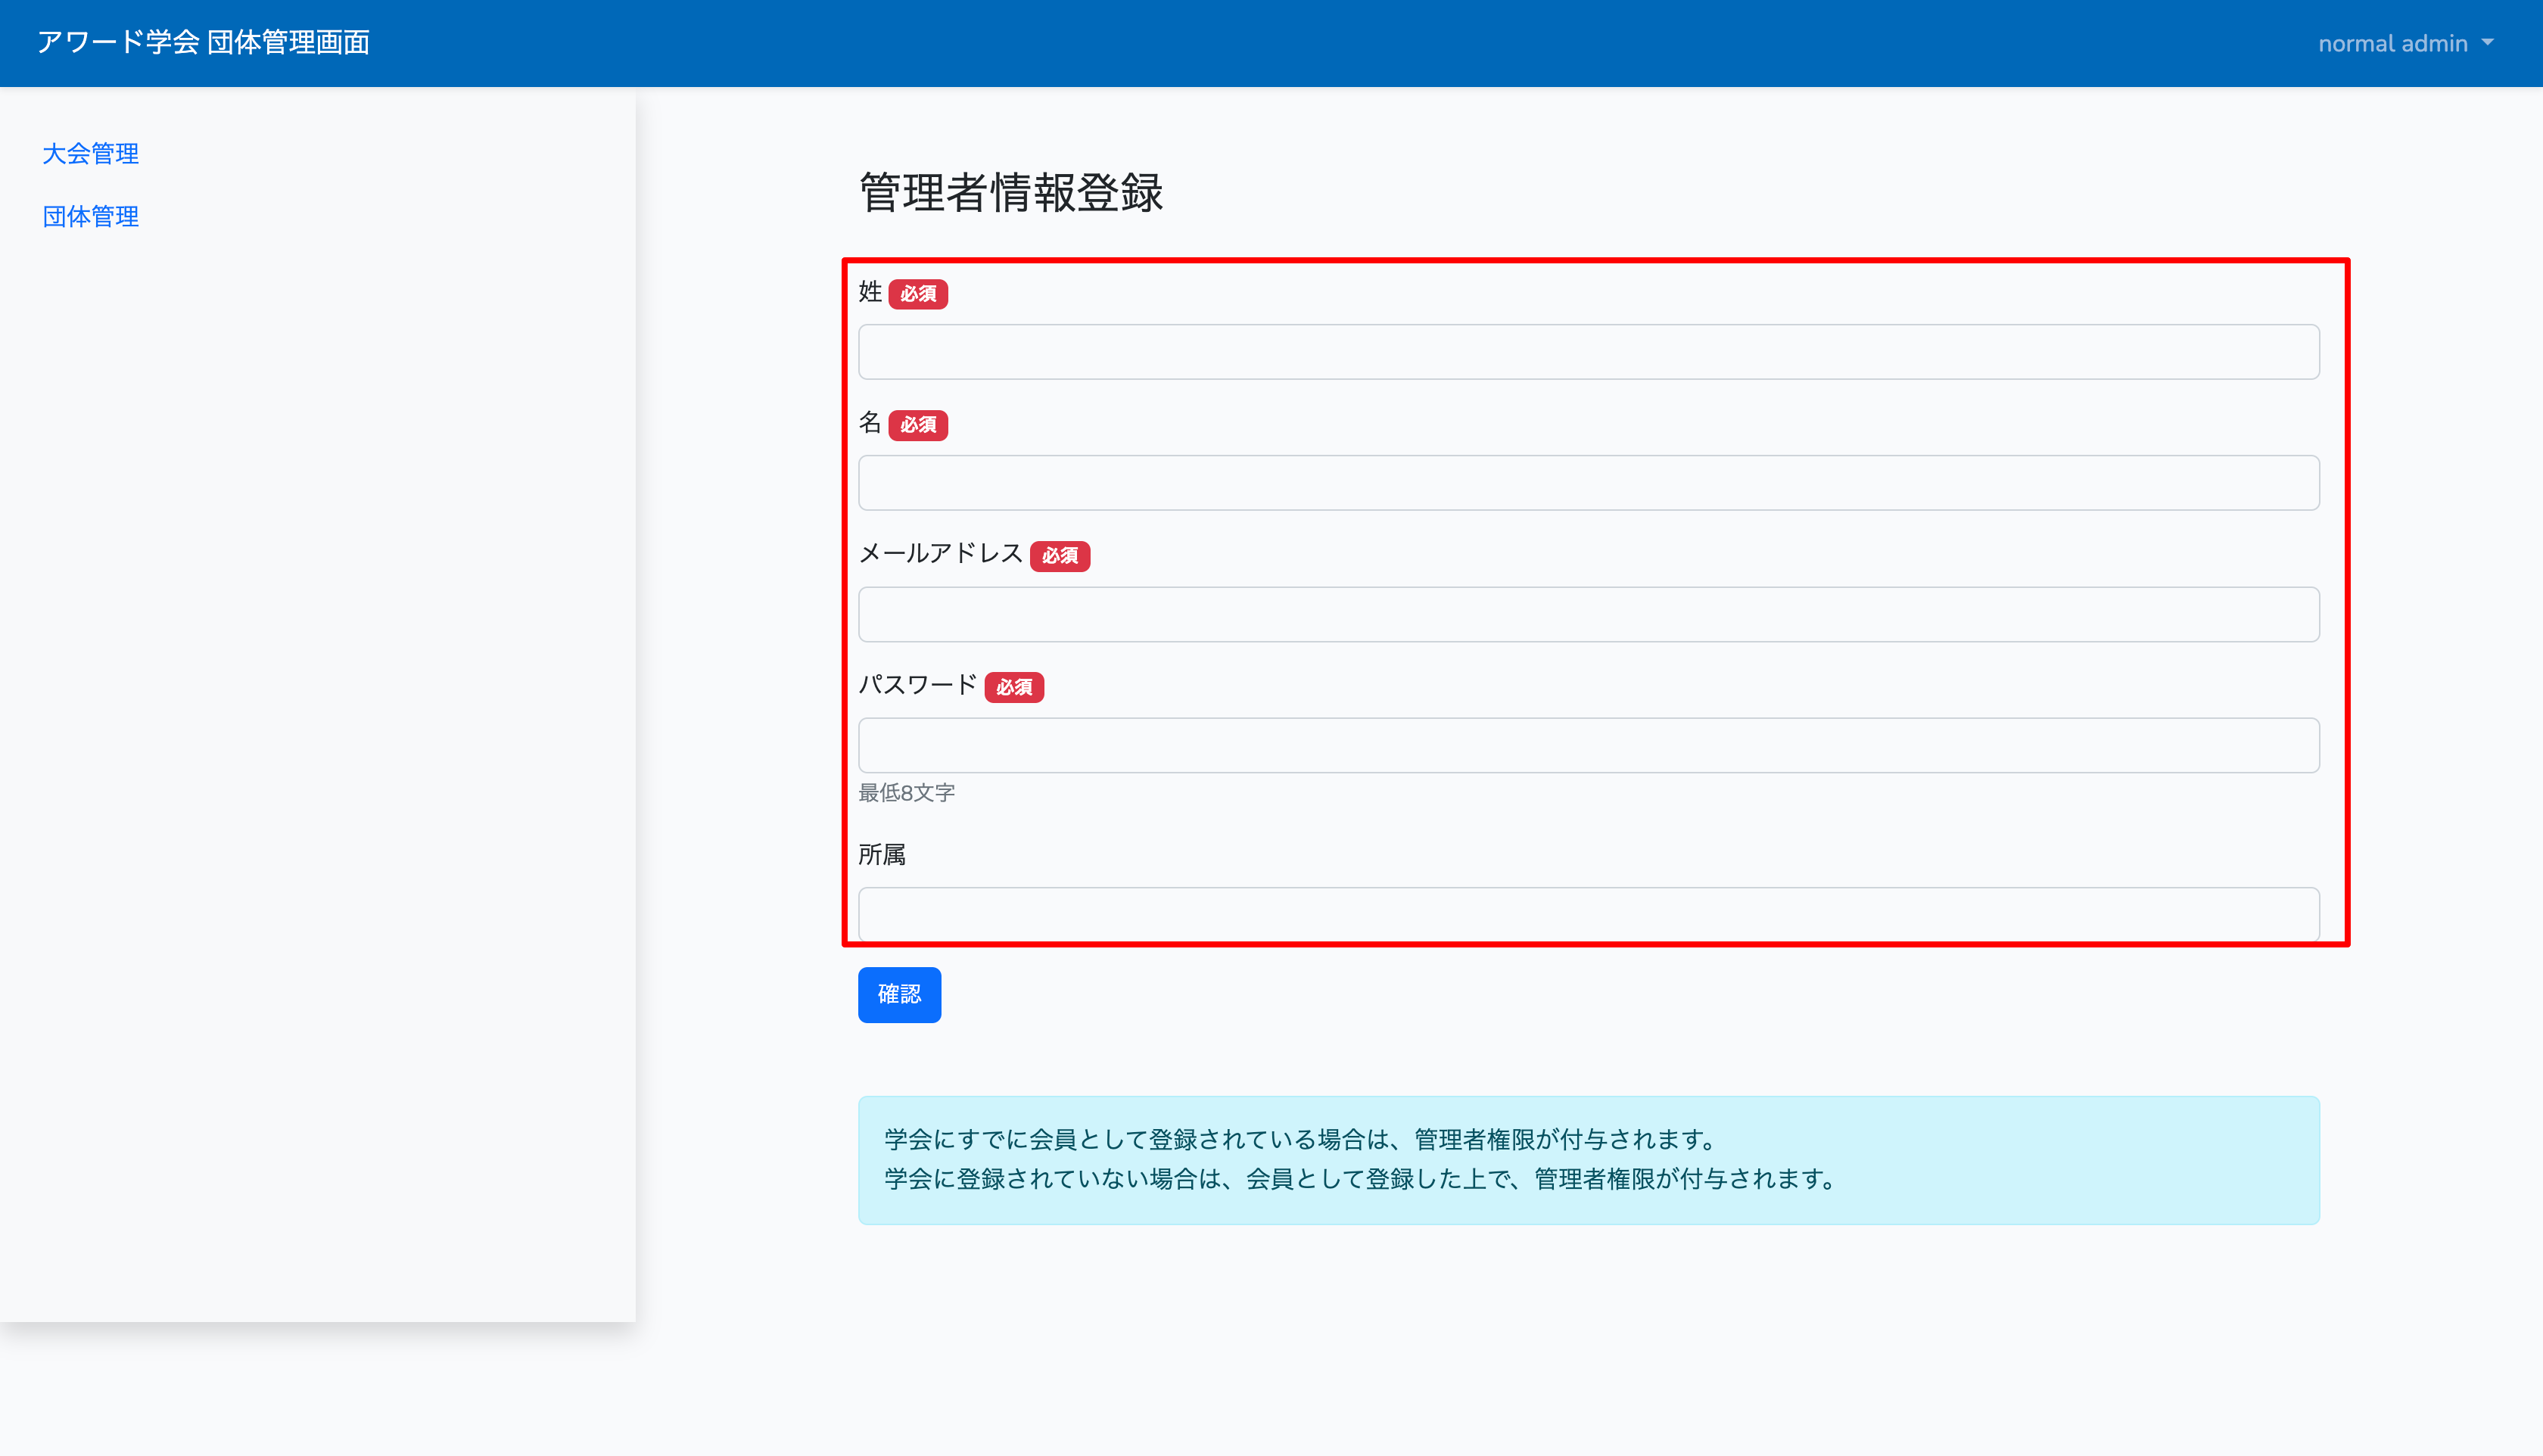Focus the 姓 input field
The width and height of the screenshot is (2543, 1456).
tap(1588, 352)
